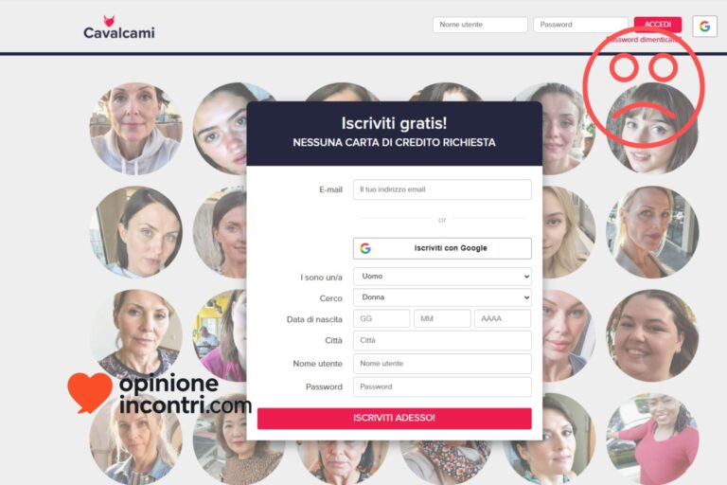Click the opinione incontri heart logo

(90, 392)
